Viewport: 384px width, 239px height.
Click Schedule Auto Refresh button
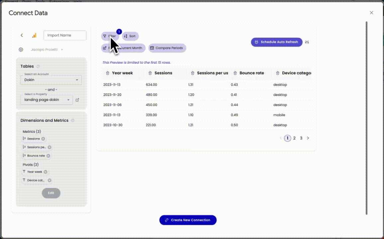click(276, 42)
